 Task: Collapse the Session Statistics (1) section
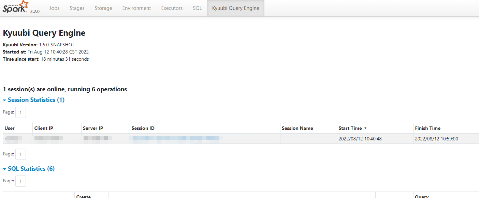(x=34, y=100)
